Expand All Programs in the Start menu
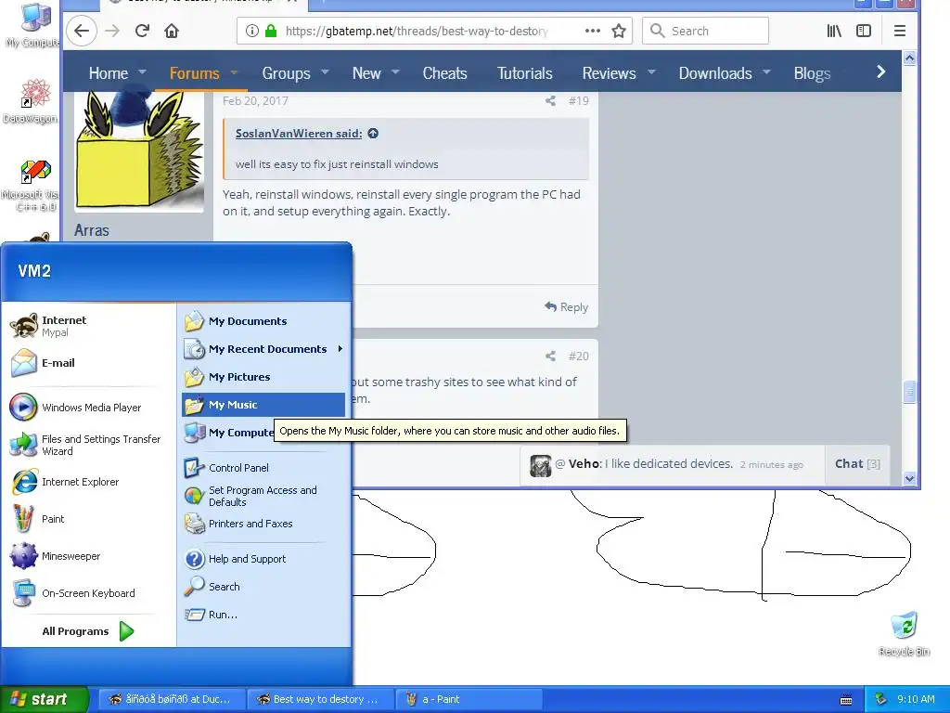Image resolution: width=950 pixels, height=713 pixels. point(88,631)
